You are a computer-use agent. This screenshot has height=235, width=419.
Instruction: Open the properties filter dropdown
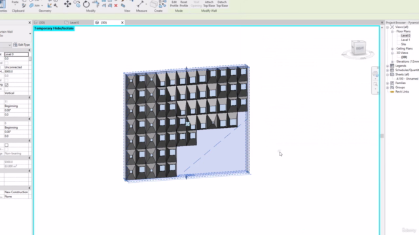[10, 45]
